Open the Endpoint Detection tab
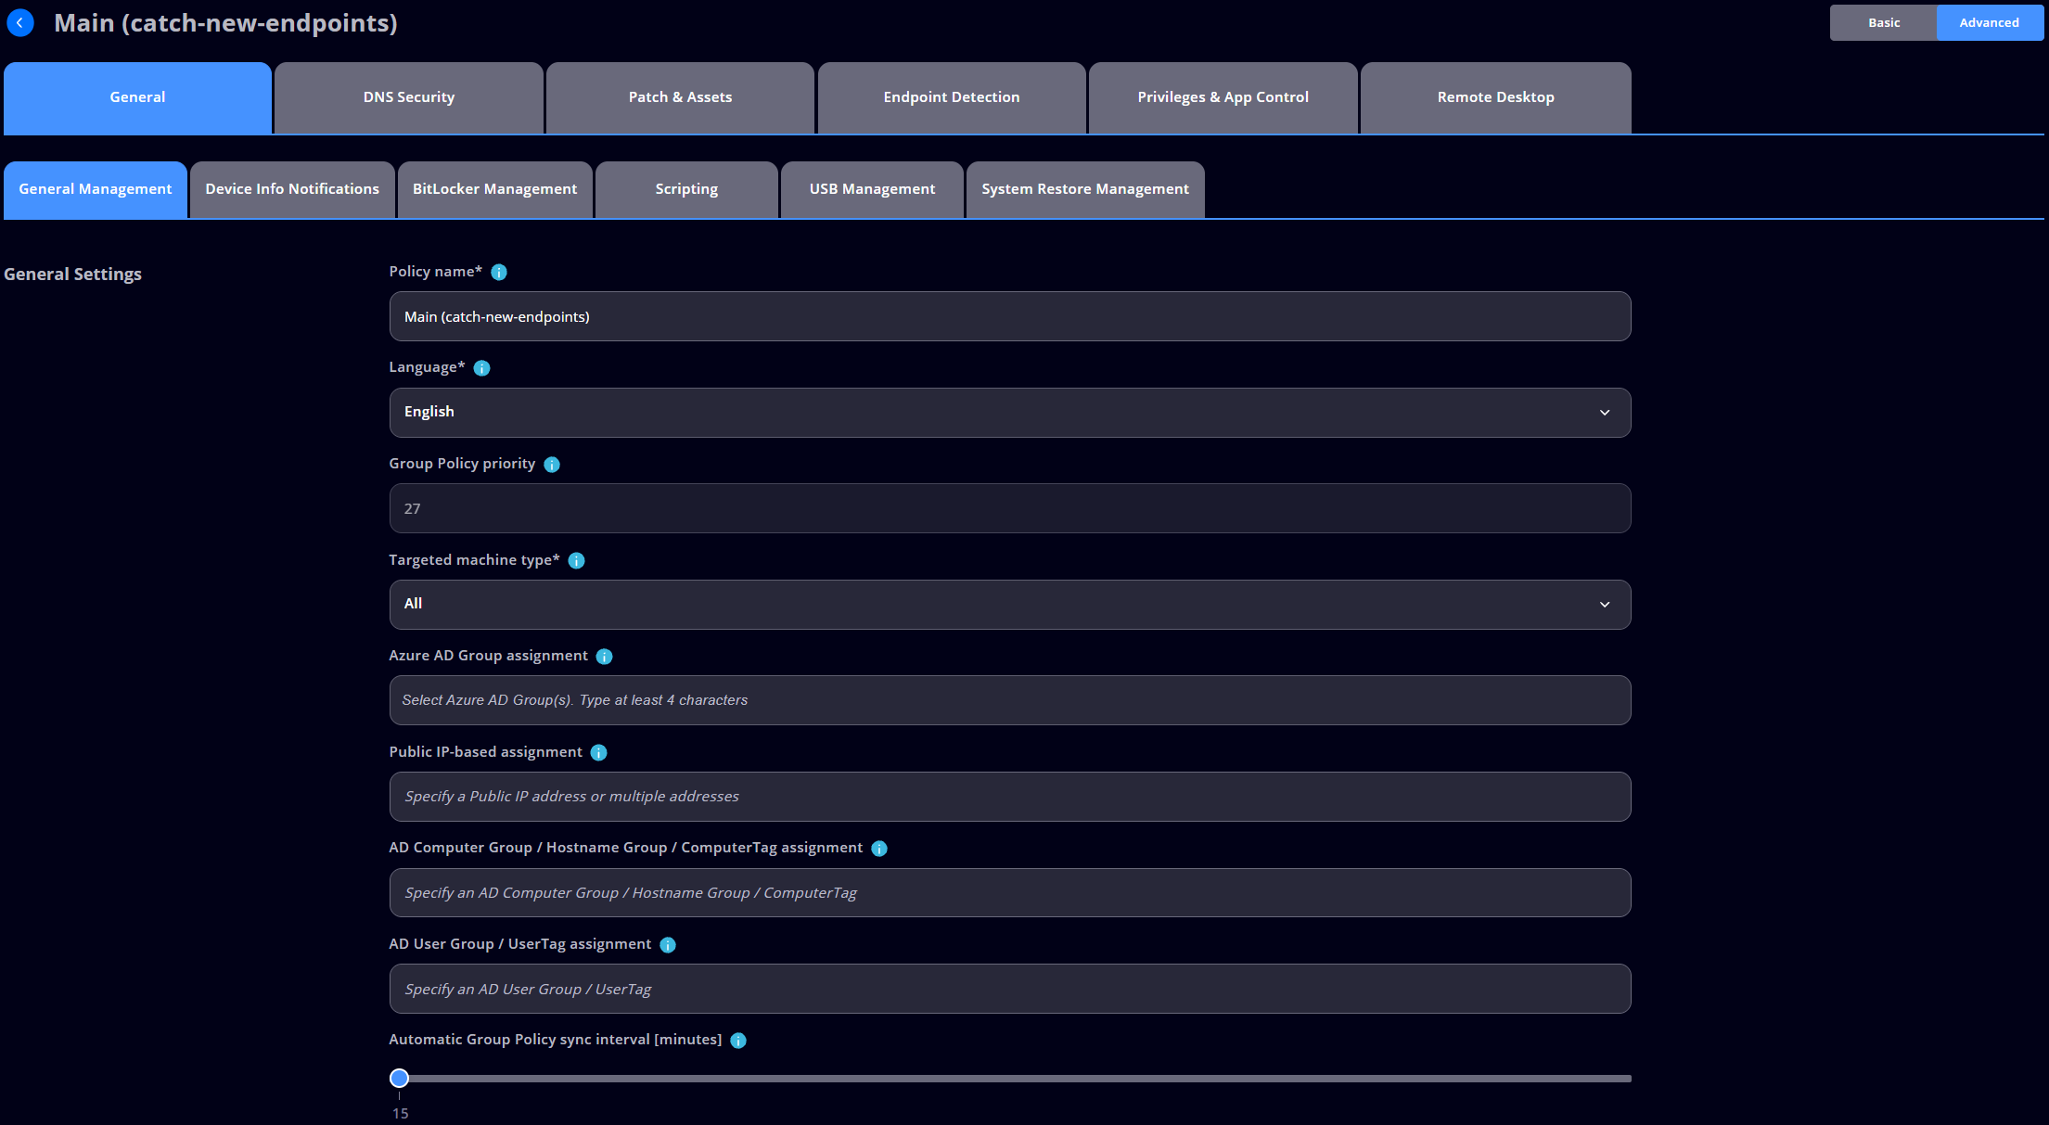 [952, 98]
